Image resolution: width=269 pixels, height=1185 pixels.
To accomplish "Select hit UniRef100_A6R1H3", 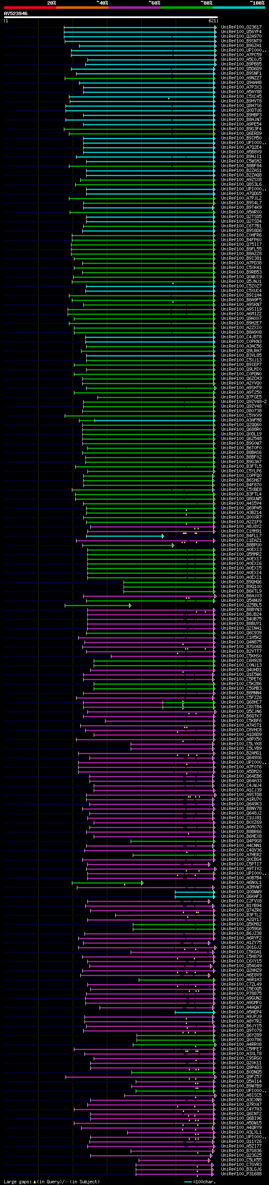I will 241,979.
